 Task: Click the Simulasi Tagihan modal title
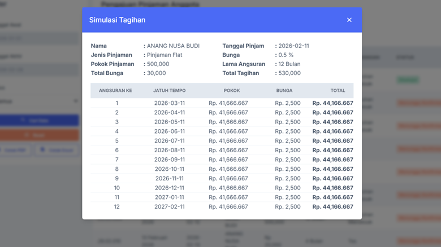click(117, 20)
